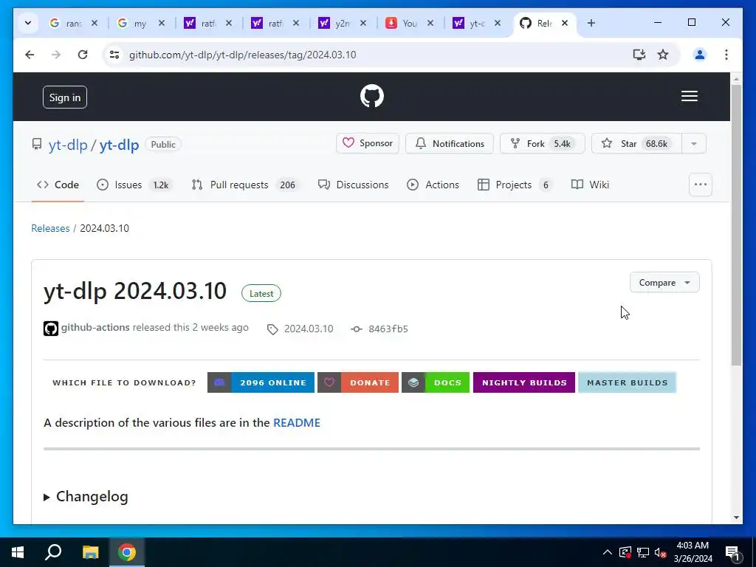Open the tab search dropdown arrow
This screenshot has height=567, width=756.
coord(28,23)
